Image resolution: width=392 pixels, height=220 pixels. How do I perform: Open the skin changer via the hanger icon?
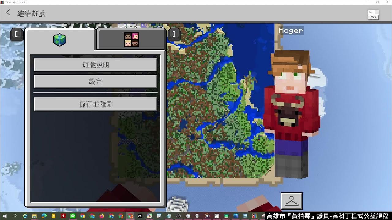(x=292, y=201)
